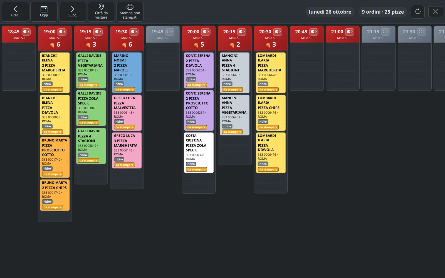Screen dimensions: 445x278
Task: Click the pizza slice icon in 19:00 slot
Action: coord(52,45)
